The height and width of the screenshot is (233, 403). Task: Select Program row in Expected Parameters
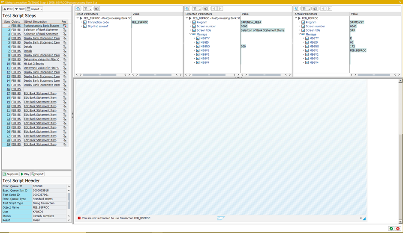click(202, 22)
